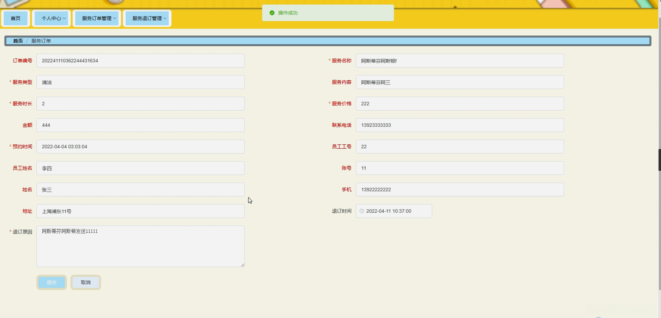This screenshot has height=318, width=661.
Task: Expand the 服务订单管理 dropdown menu
Action: 97,18
